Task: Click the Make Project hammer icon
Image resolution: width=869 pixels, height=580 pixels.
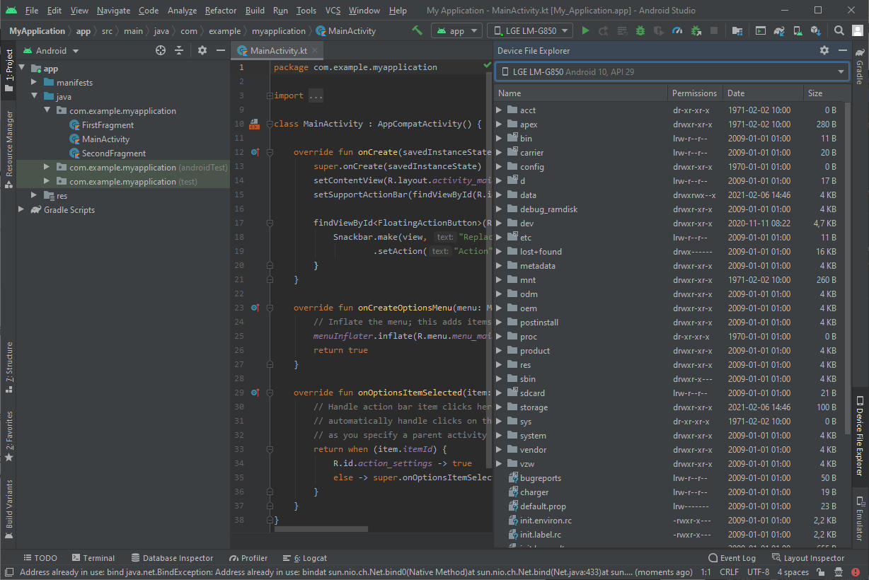Action: 418,31
